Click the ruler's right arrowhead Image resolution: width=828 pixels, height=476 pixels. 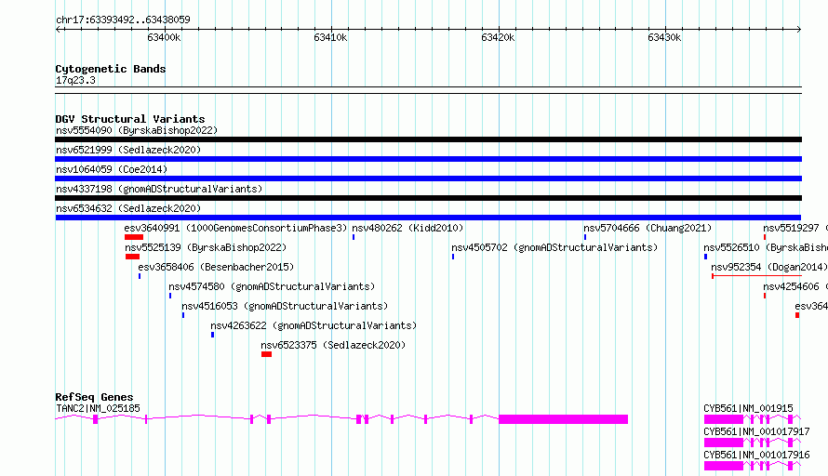coord(799,30)
